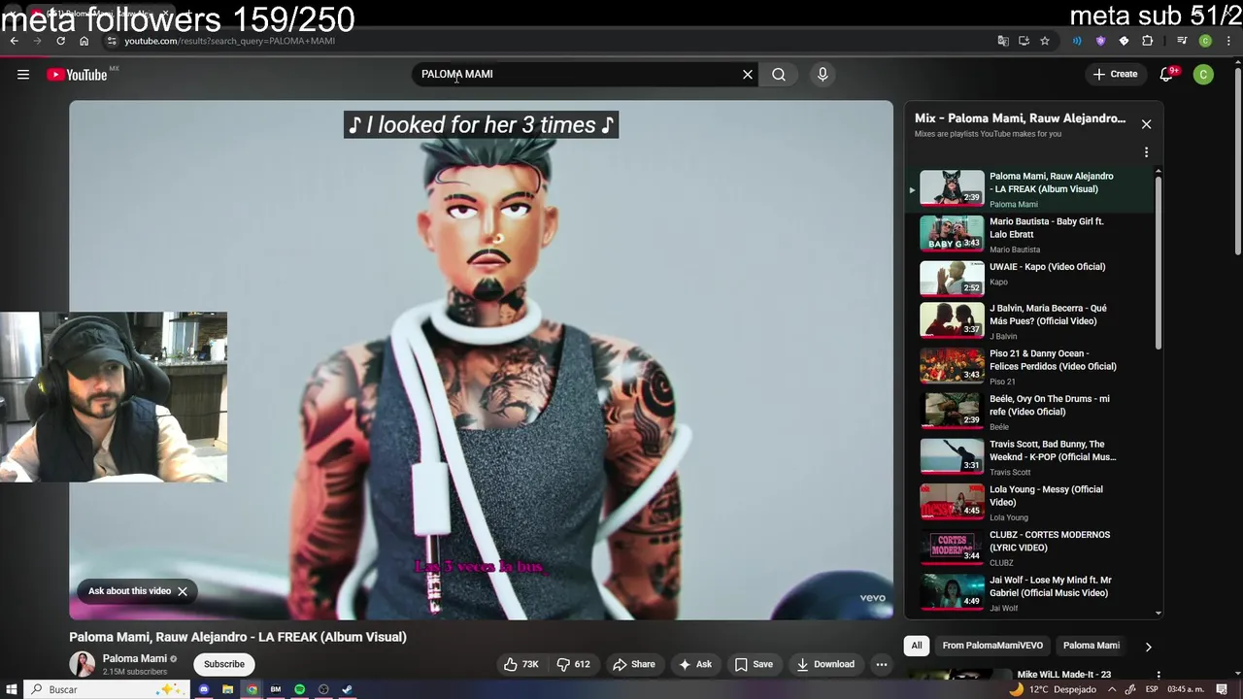Open more actions three-dot menu

click(x=882, y=664)
